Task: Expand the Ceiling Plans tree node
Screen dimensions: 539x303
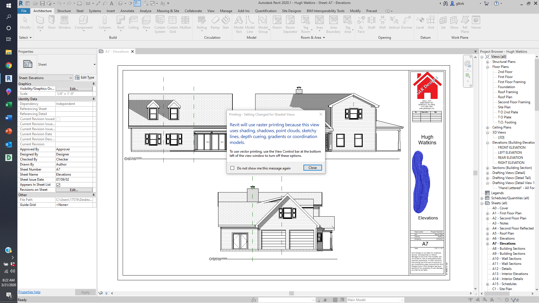Action: [488, 128]
